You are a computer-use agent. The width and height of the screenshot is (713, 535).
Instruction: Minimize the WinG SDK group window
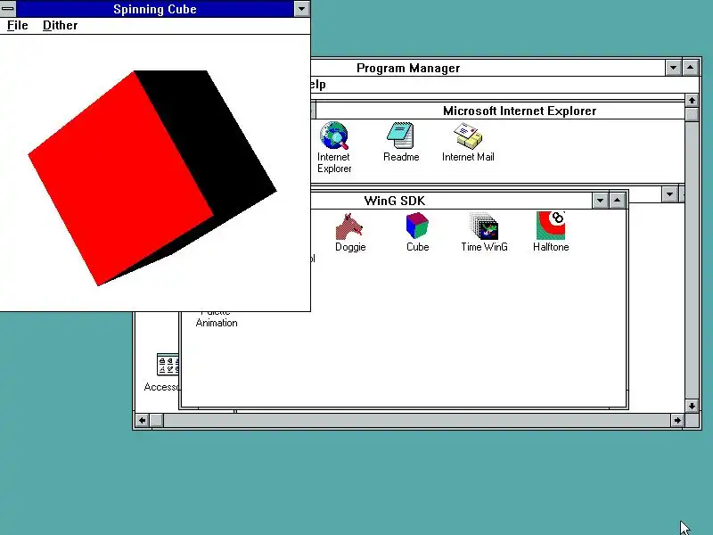click(600, 200)
